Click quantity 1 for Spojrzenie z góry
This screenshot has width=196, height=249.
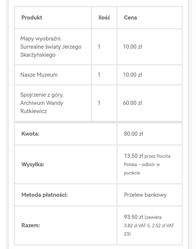(99, 103)
